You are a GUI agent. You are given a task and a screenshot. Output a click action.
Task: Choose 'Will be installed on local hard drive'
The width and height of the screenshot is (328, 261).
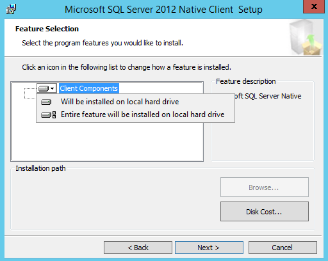click(x=136, y=102)
